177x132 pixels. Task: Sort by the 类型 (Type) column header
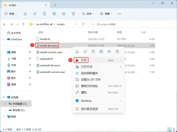[x=119, y=32]
